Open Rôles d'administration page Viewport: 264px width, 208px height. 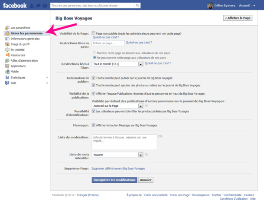24,60
